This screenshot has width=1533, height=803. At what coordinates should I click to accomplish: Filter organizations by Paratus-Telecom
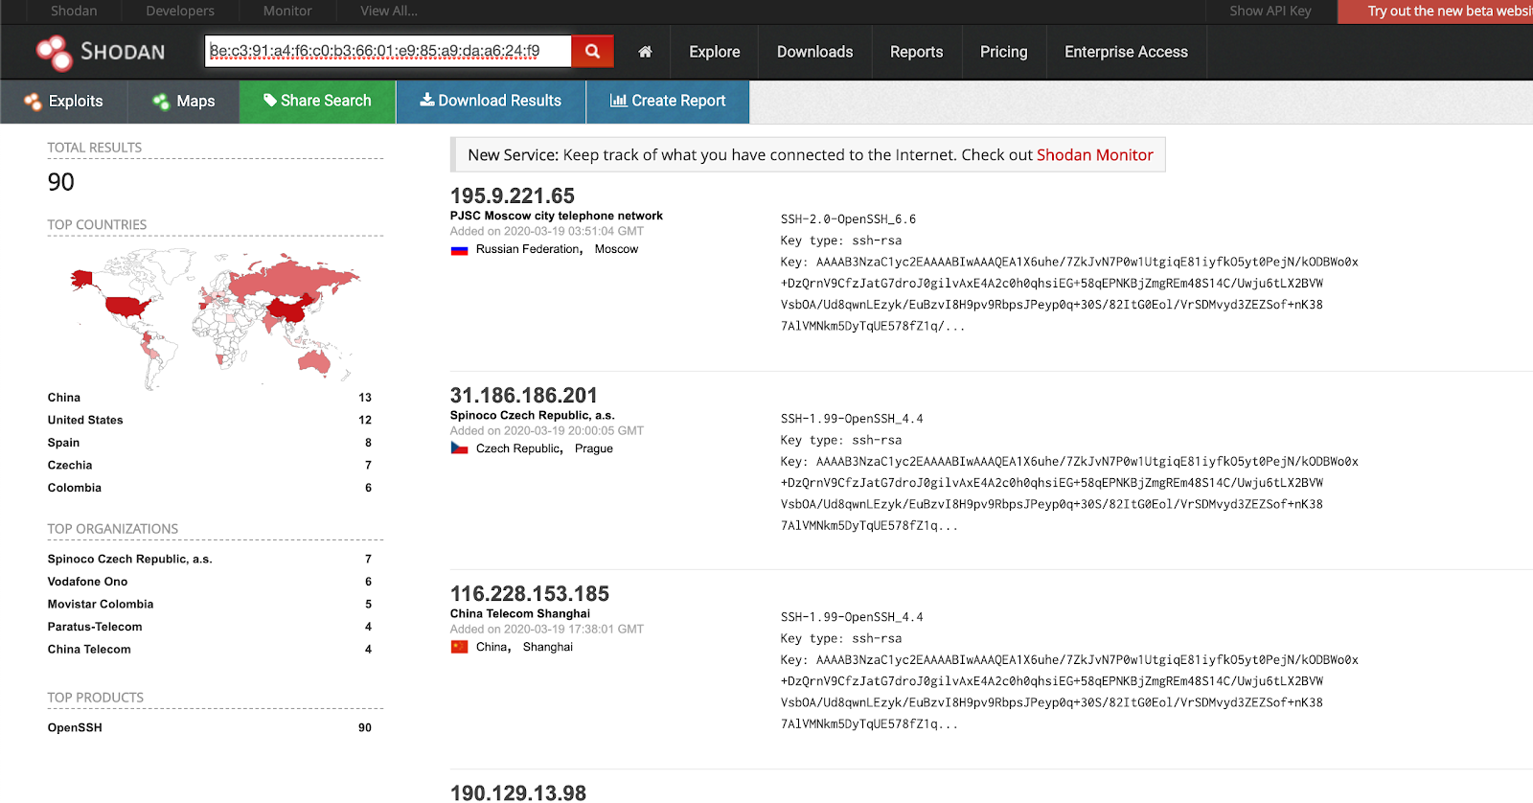pos(95,627)
